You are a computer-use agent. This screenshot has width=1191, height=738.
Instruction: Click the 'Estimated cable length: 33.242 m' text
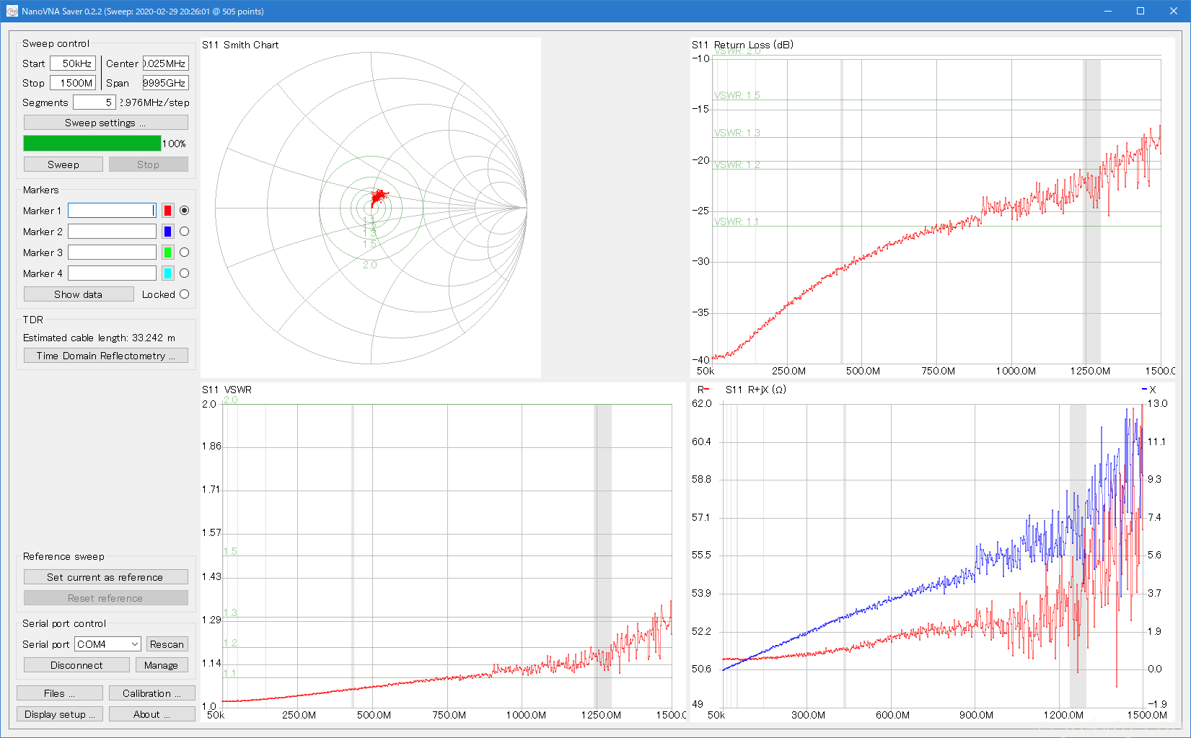pyautogui.click(x=99, y=338)
